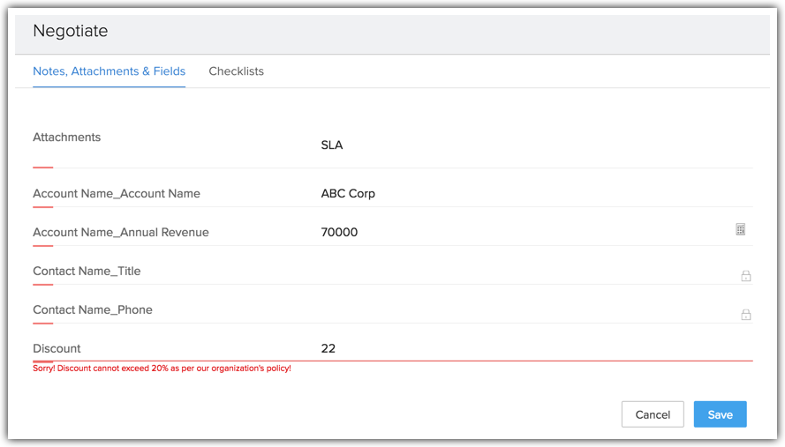This screenshot has width=785, height=447.
Task: Click the SLA attachment entry
Action: 332,145
